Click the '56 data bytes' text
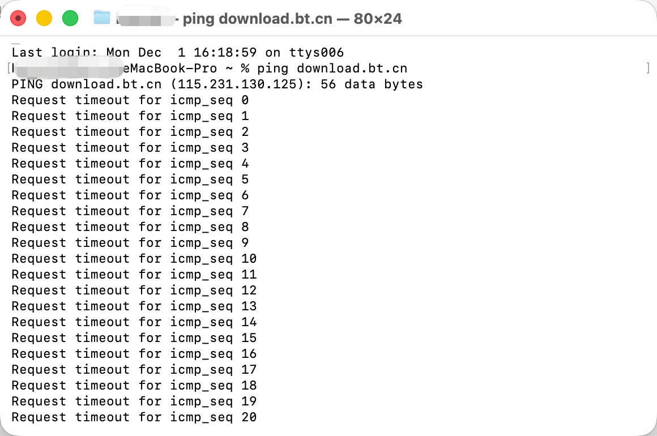 (x=372, y=84)
